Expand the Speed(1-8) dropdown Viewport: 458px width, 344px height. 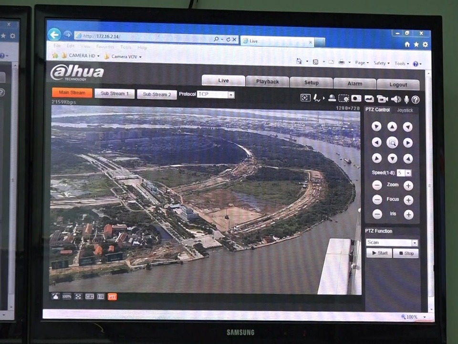click(408, 172)
